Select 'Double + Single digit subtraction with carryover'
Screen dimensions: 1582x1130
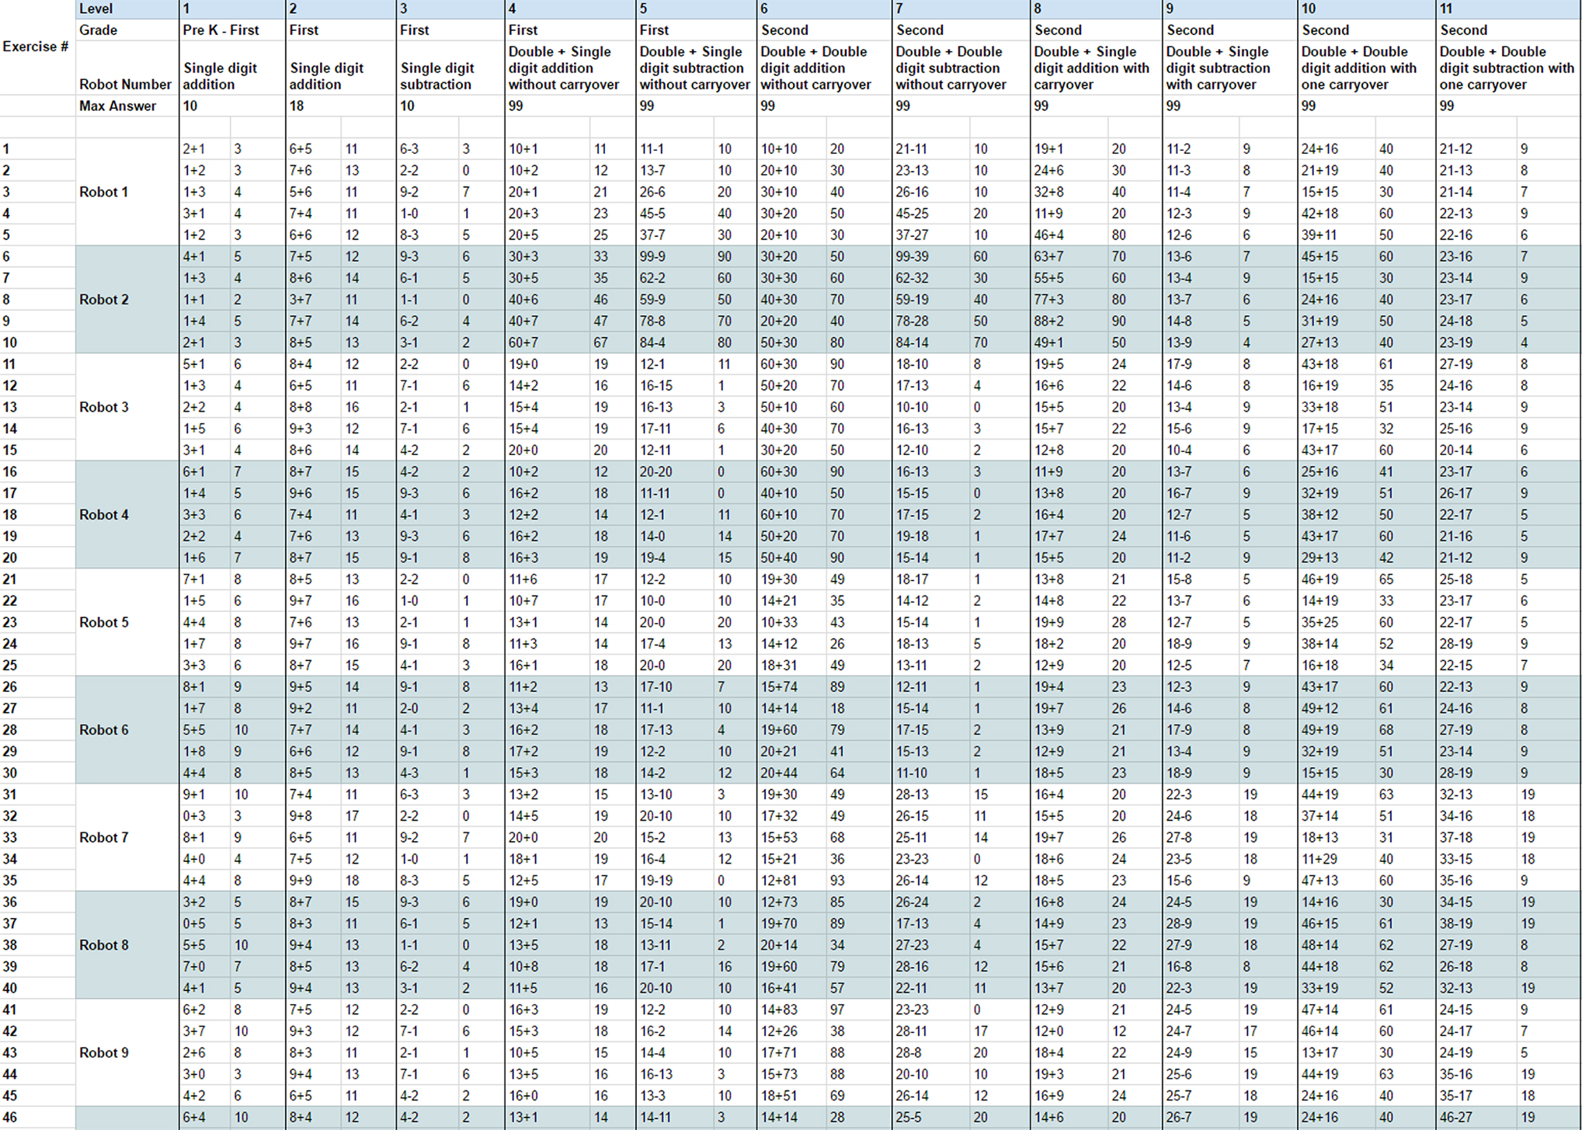pos(1229,68)
